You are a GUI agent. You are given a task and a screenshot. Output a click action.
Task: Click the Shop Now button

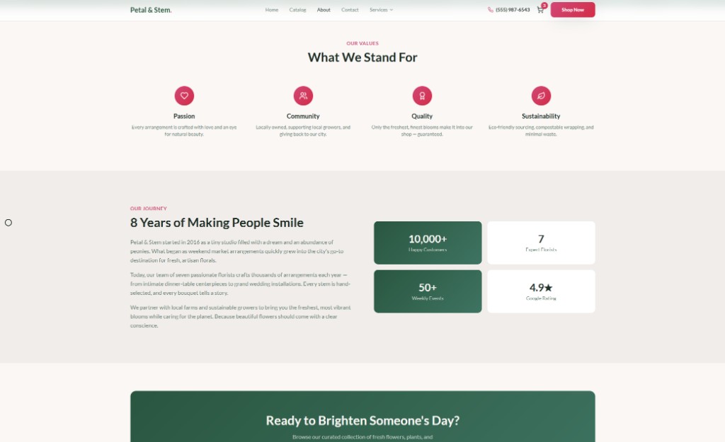572,10
